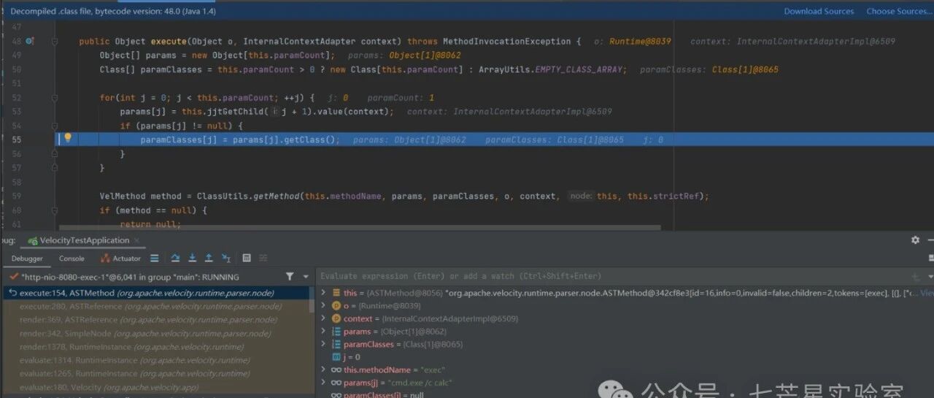Click line number 50 in the gutter
The width and height of the screenshot is (934, 398).
click(x=17, y=69)
